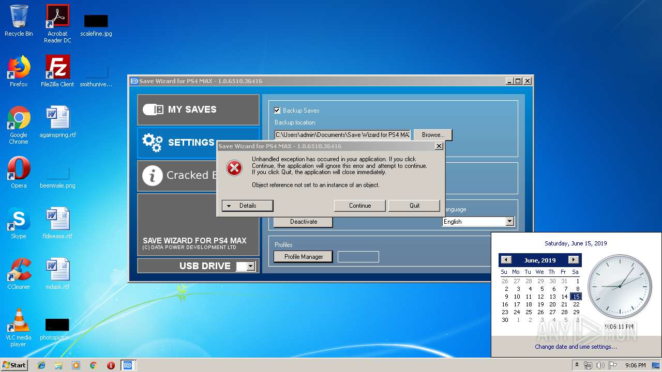This screenshot has height=372, width=662.
Task: Open FileZilla Client shortcut
Action: (57, 71)
